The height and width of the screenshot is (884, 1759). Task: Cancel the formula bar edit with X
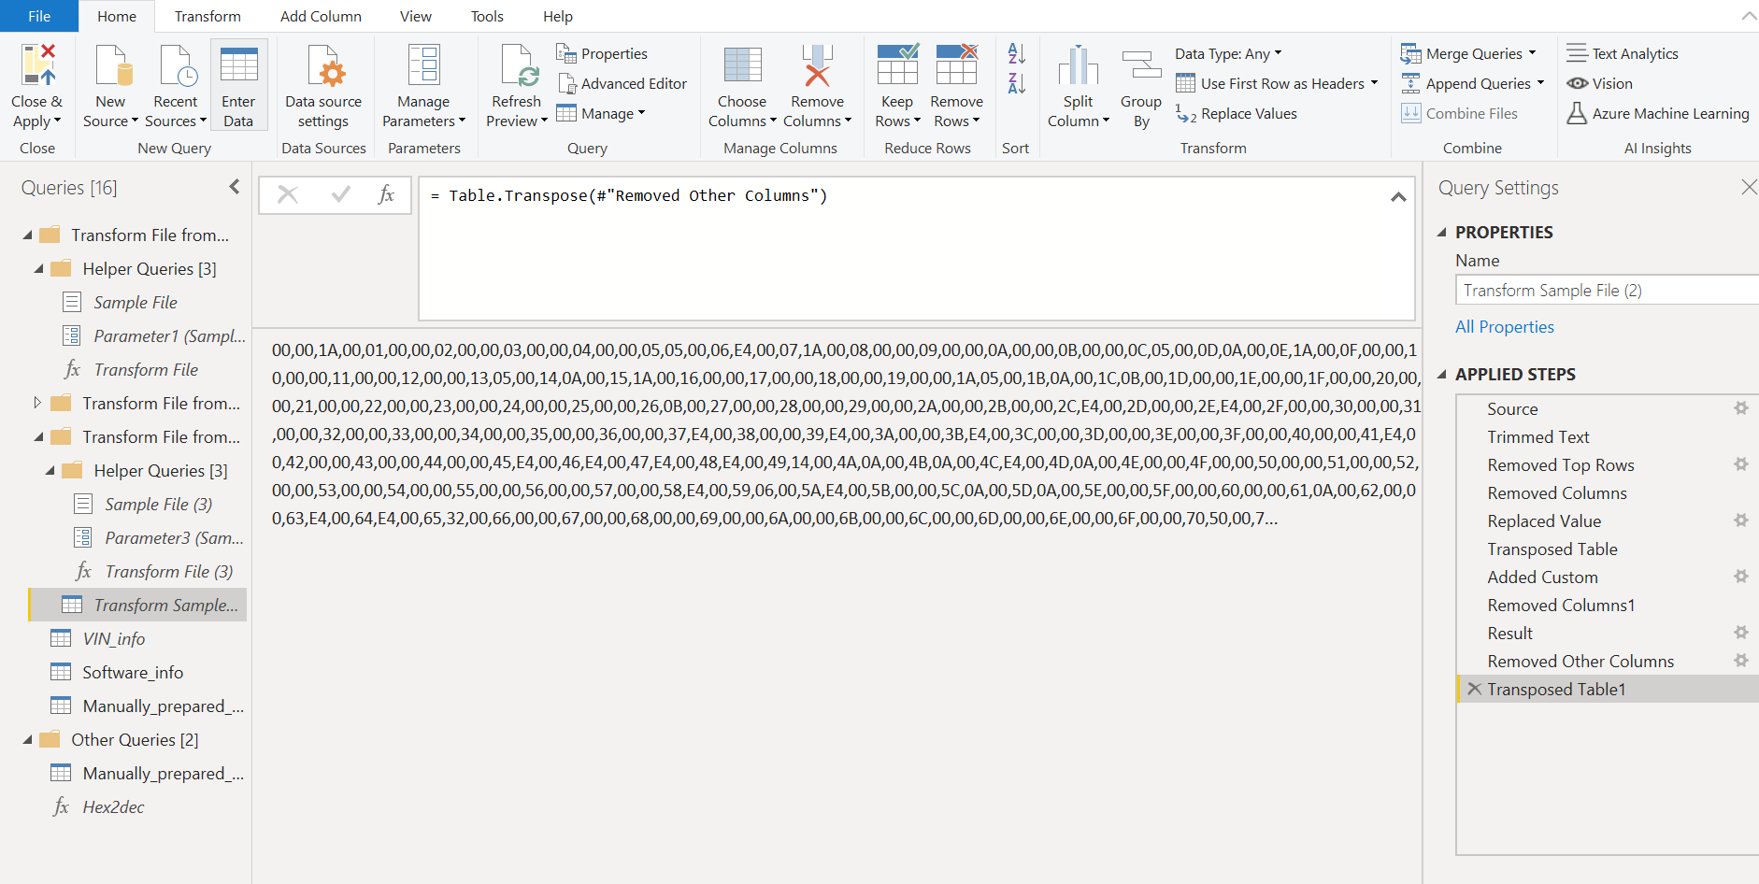click(x=288, y=195)
